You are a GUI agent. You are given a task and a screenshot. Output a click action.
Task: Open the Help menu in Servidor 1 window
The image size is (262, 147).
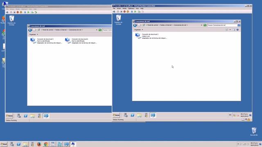point(142,8)
